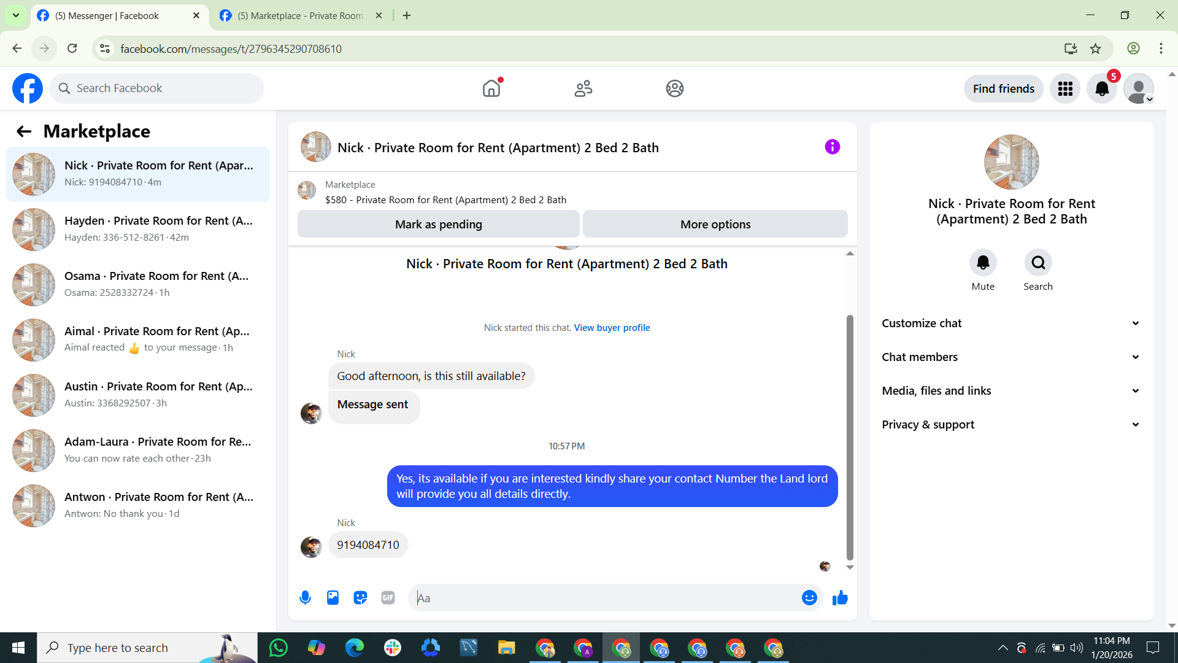1178x663 pixels.
Task: Click the Windows taskbar search box
Action: tap(147, 648)
